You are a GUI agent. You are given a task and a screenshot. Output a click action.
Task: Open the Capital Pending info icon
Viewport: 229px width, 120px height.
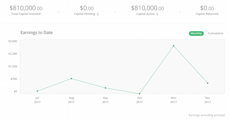[98, 14]
